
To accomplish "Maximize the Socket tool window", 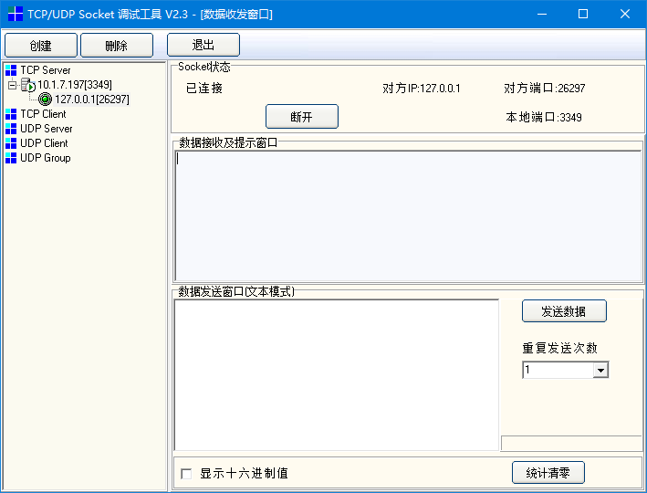I will pyautogui.click(x=583, y=14).
